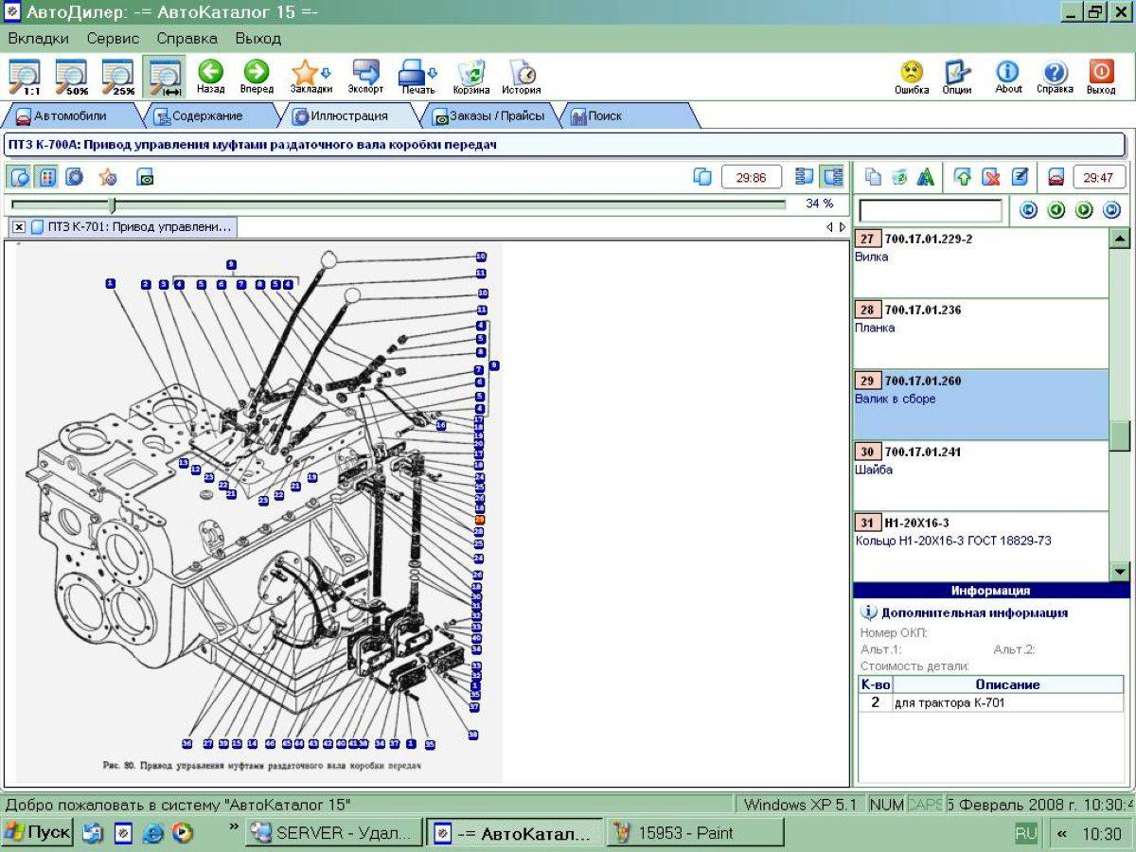This screenshot has height=852, width=1136.
Task: Go to next part record
Action: [x=1085, y=210]
